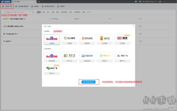Click the grid icon in title bar

[136, 1]
